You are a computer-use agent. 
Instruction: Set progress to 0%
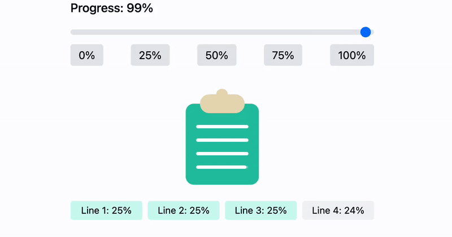[86, 55]
